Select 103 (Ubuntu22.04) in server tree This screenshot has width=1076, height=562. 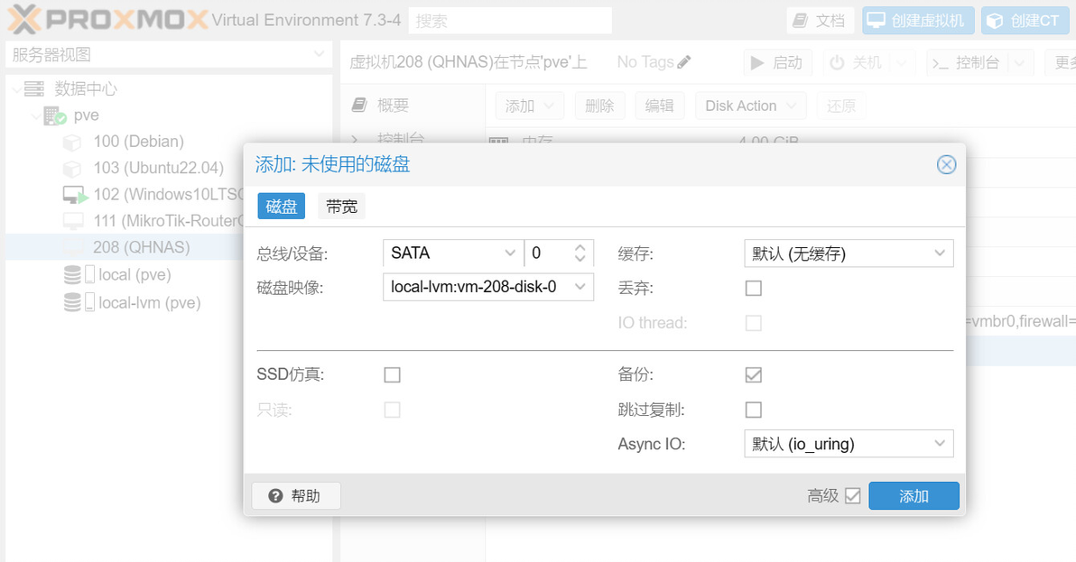click(159, 168)
